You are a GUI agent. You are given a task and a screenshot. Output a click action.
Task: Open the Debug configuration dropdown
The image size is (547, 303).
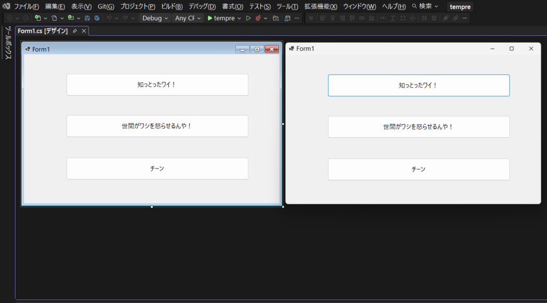[x=155, y=18]
